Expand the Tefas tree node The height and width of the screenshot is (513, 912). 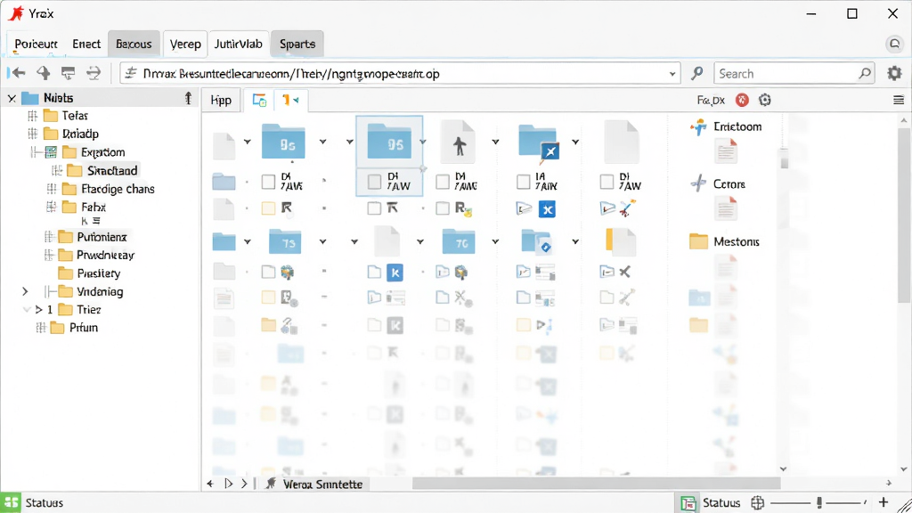pos(33,116)
